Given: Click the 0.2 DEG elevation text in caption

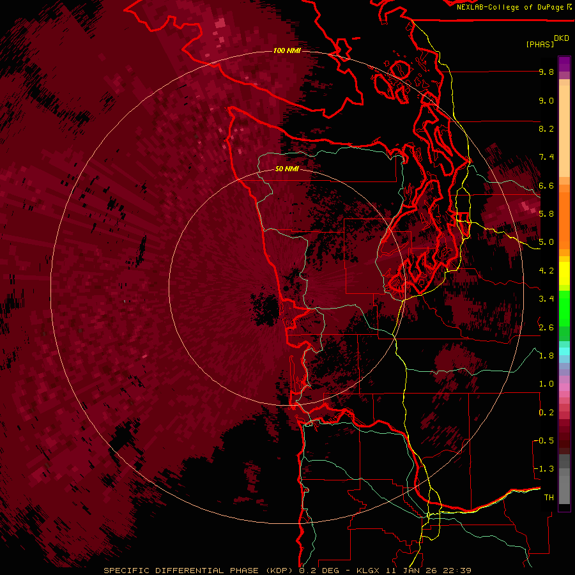Looking at the screenshot, I should coord(319,571).
